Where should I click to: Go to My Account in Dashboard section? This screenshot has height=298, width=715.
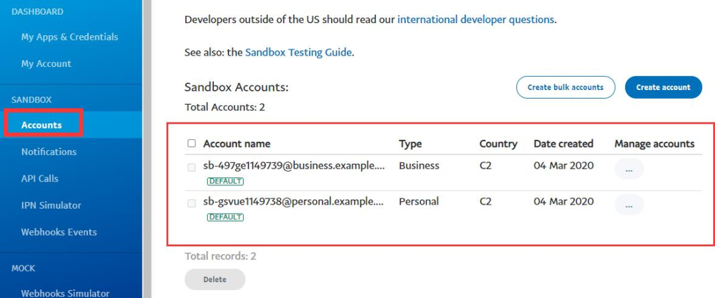46,64
